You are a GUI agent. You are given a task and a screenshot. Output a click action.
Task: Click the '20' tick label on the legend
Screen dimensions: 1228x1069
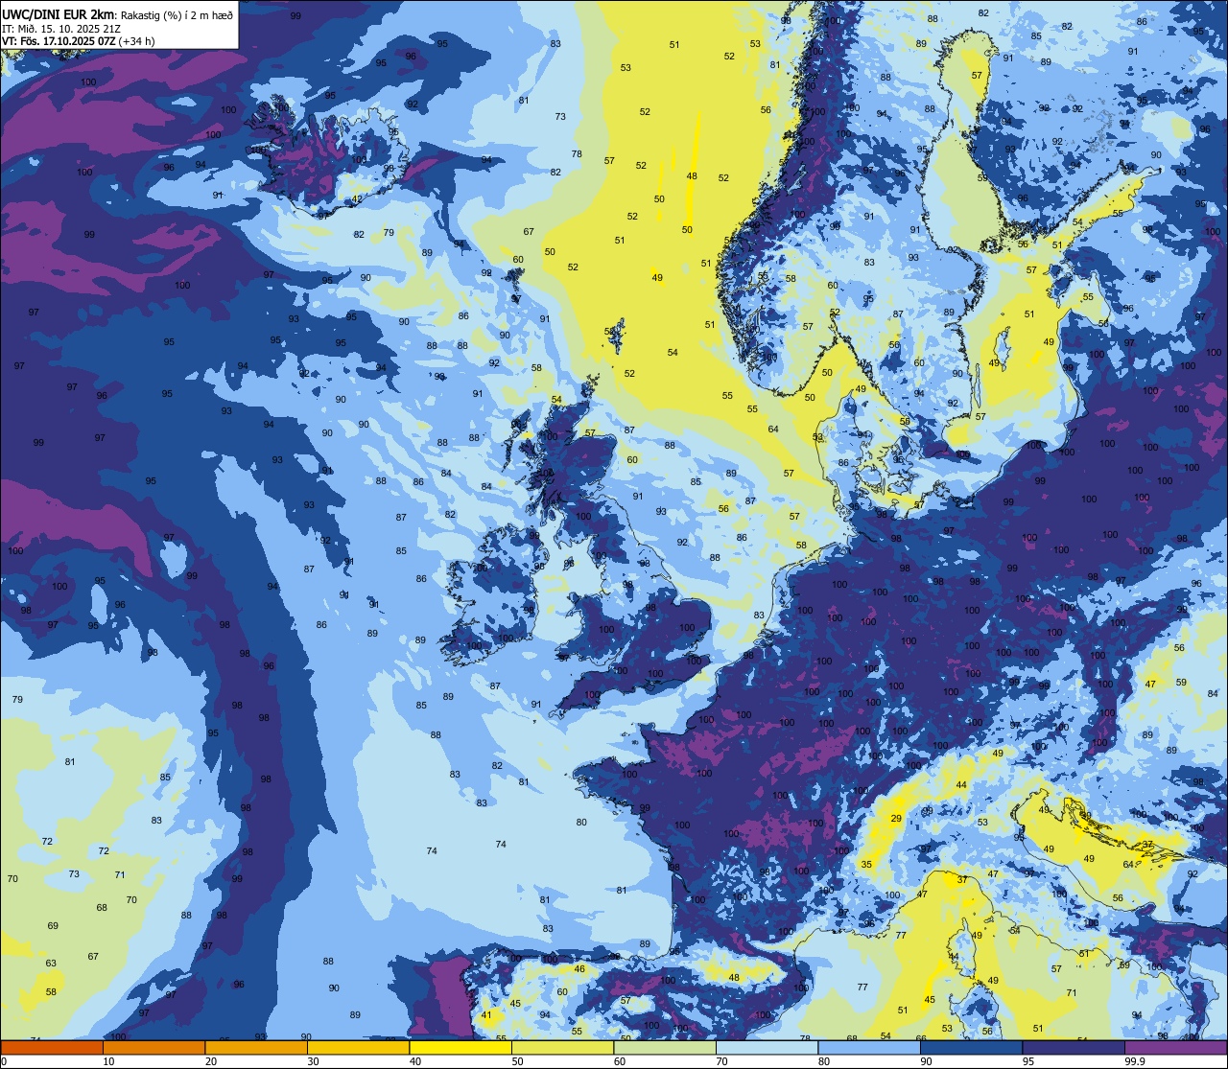211,1061
